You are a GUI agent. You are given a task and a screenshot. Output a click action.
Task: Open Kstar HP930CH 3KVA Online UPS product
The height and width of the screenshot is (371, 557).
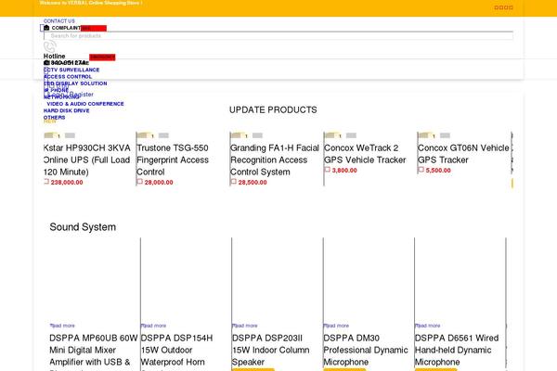point(87,160)
